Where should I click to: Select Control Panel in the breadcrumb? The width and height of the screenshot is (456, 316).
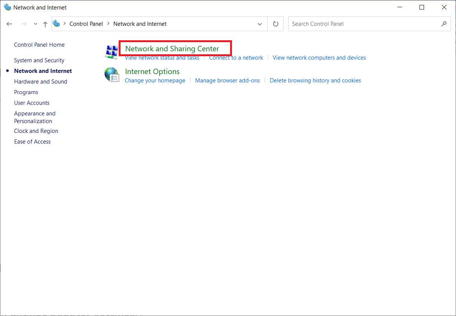(x=86, y=24)
